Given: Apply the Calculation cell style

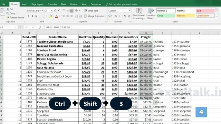Looking at the screenshot, I should pyautogui.click(x=205, y=15).
